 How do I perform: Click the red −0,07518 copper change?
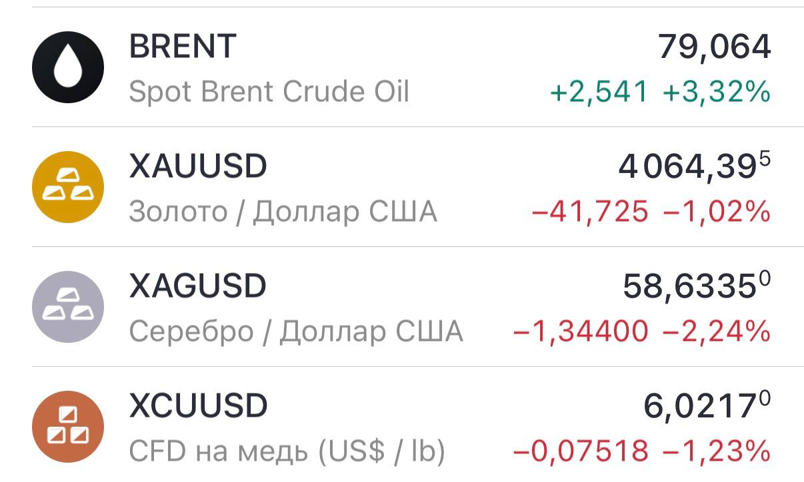pos(581,452)
